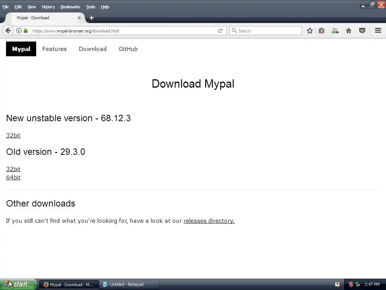The width and height of the screenshot is (386, 290).
Task: Go to the home page icon
Action: pyautogui.click(x=349, y=31)
